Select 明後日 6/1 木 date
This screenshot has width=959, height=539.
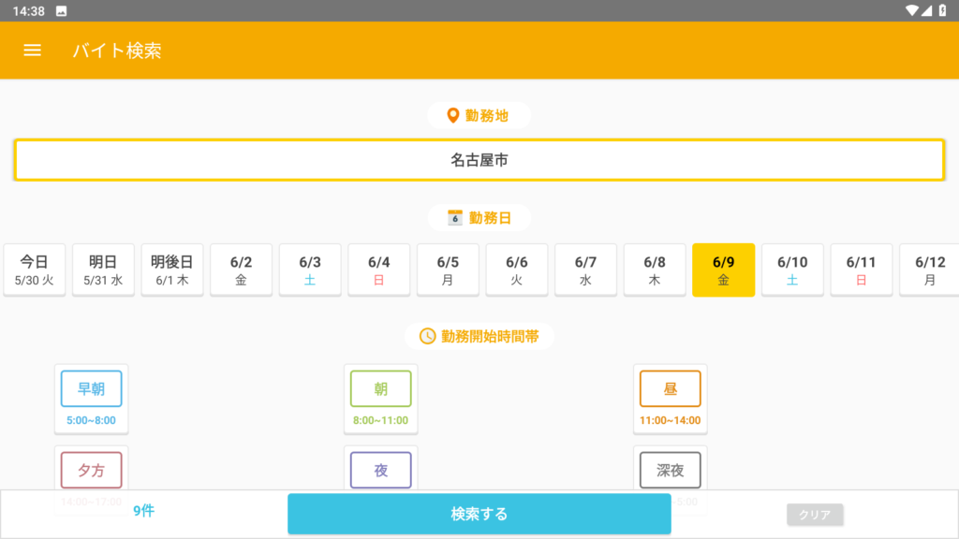coord(172,269)
